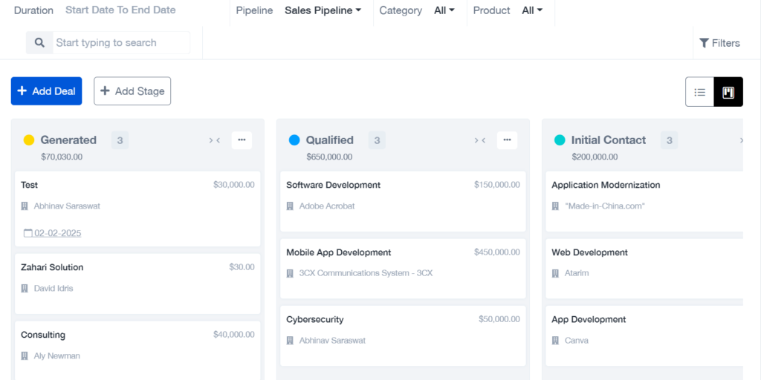
Task: Click the Add Deal button
Action: [x=47, y=91]
